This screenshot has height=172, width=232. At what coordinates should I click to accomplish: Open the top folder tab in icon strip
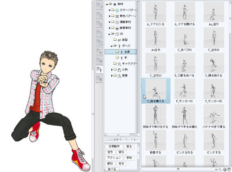click(99, 6)
